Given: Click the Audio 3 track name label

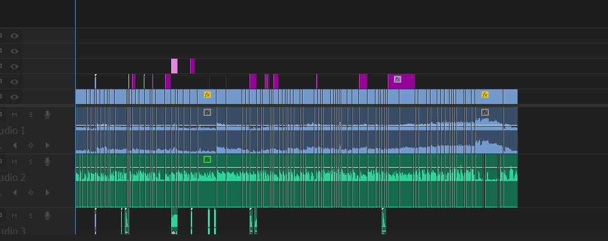Looking at the screenshot, I should pyautogui.click(x=12, y=231).
